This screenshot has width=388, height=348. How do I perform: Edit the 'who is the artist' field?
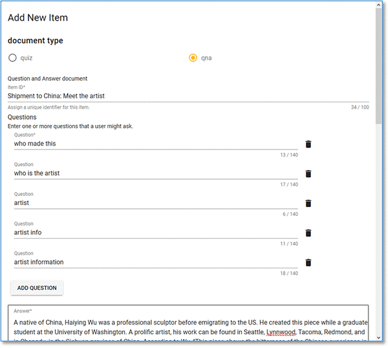[x=156, y=173]
